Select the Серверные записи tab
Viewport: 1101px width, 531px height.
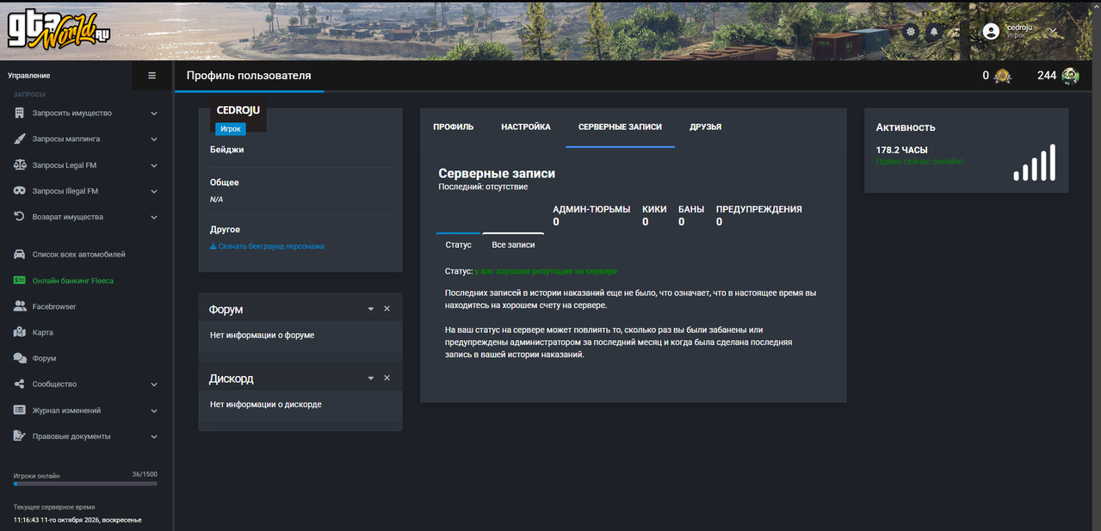pyautogui.click(x=620, y=127)
